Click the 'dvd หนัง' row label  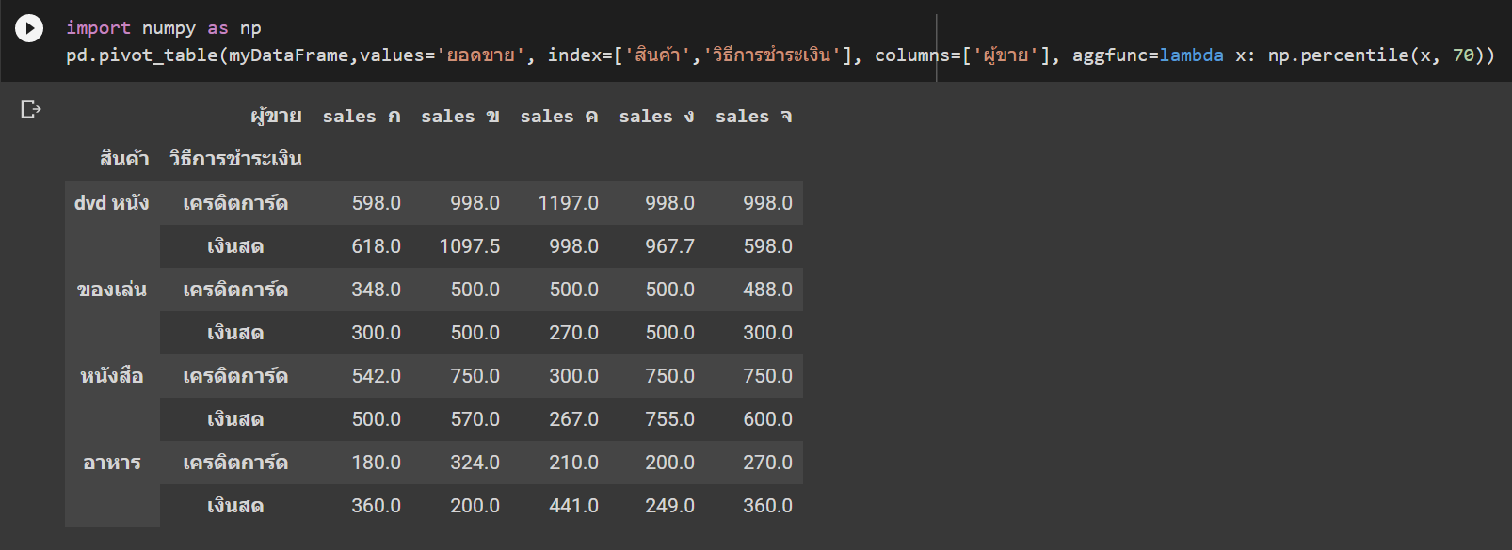click(x=112, y=203)
